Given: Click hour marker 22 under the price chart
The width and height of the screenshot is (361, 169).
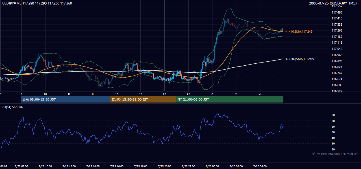Looking at the screenshot, I should point(188,94).
